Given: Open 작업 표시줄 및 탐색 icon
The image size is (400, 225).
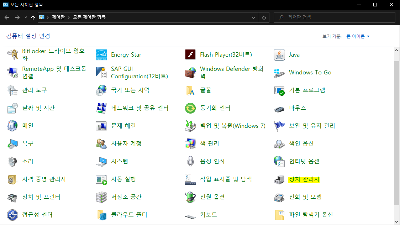Looking at the screenshot, I should [190, 179].
